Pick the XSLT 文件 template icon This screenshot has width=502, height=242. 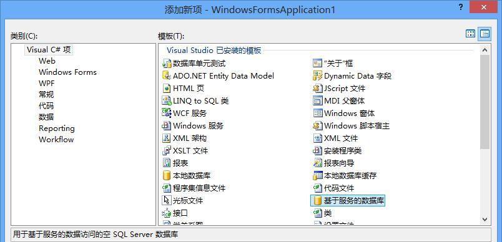167,150
